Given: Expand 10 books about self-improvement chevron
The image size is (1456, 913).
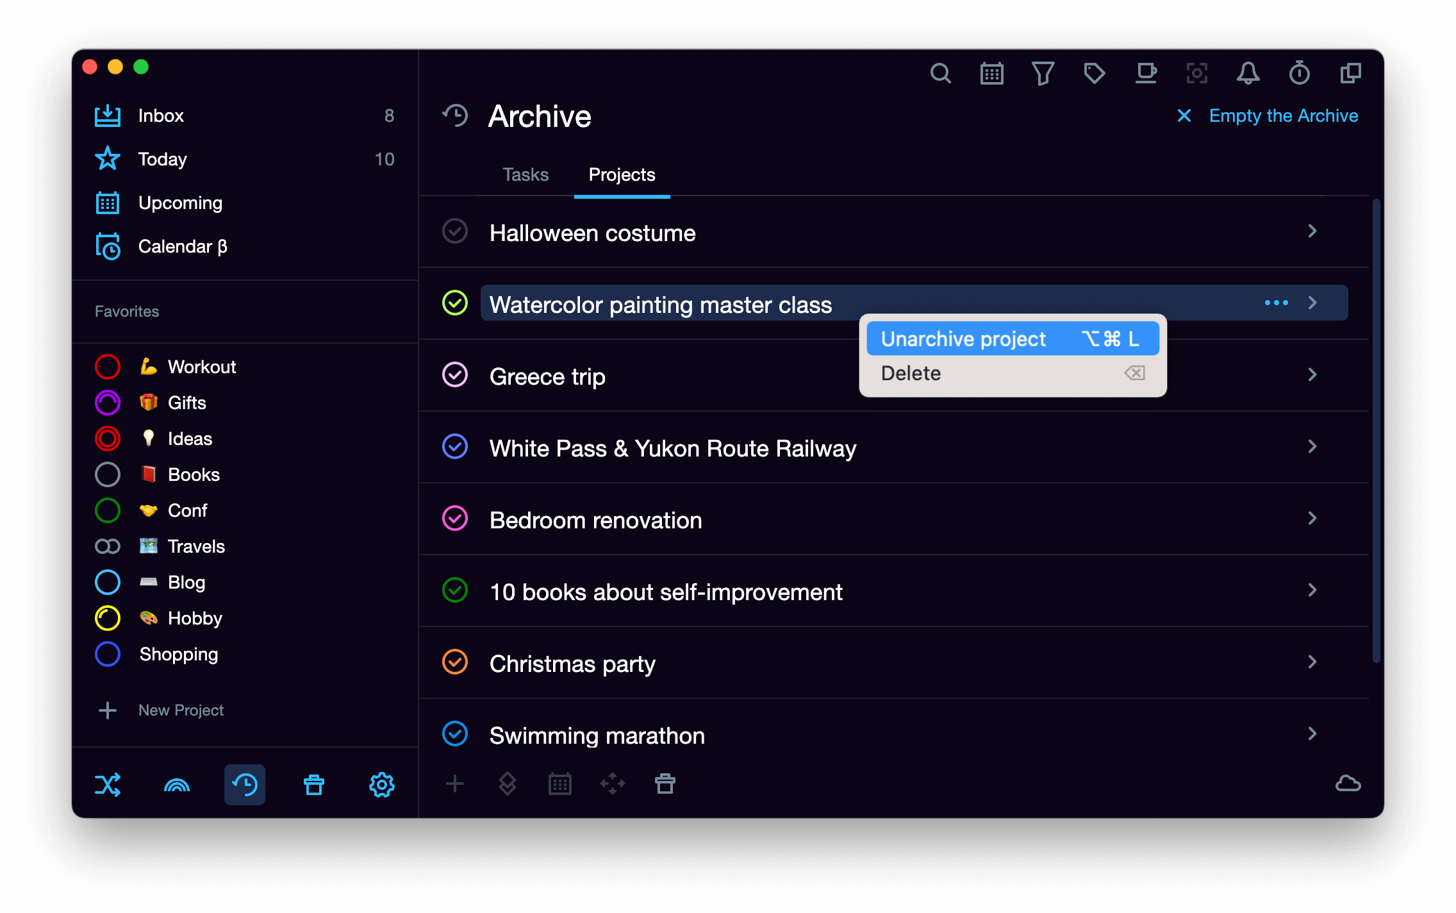Looking at the screenshot, I should point(1312,590).
